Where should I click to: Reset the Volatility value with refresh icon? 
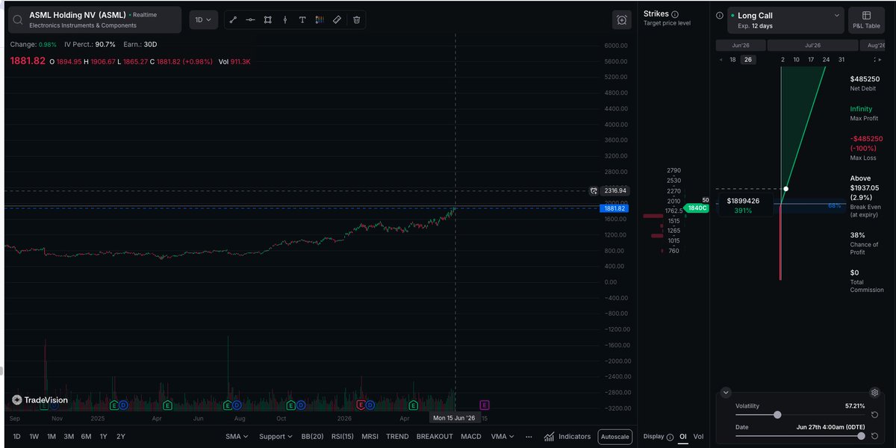tap(874, 414)
